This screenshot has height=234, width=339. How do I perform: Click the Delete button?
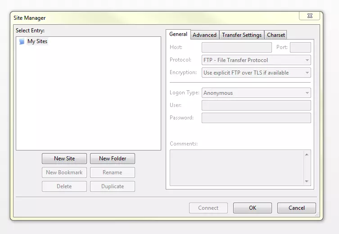[64, 186]
